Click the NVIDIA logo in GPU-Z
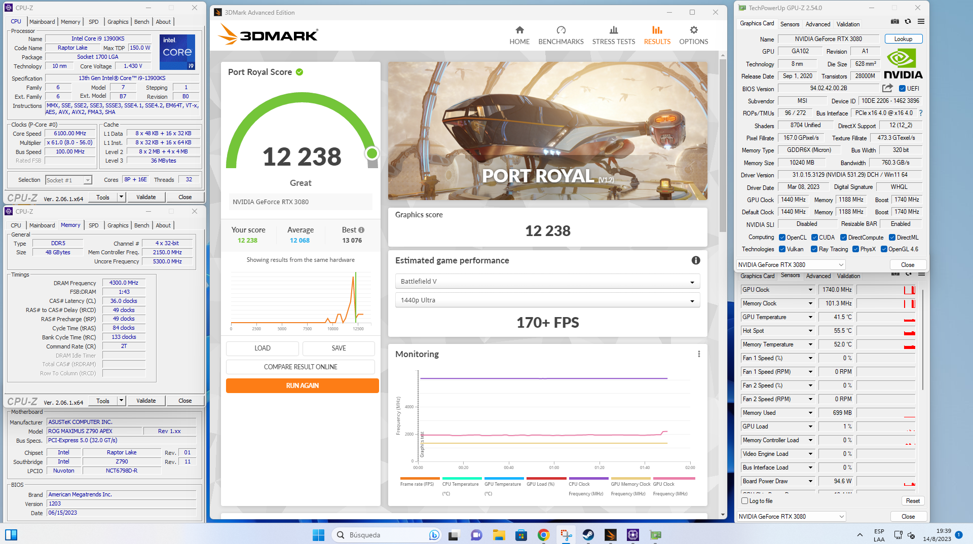Screen dimensions: 973x544 click(x=903, y=64)
